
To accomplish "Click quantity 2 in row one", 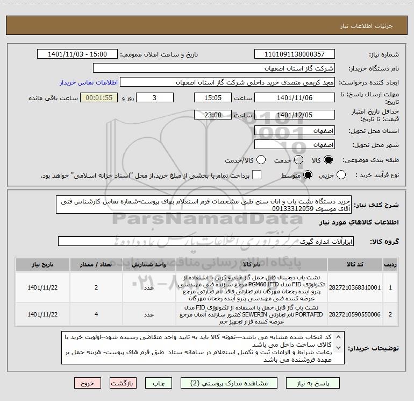I will coord(96,287).
